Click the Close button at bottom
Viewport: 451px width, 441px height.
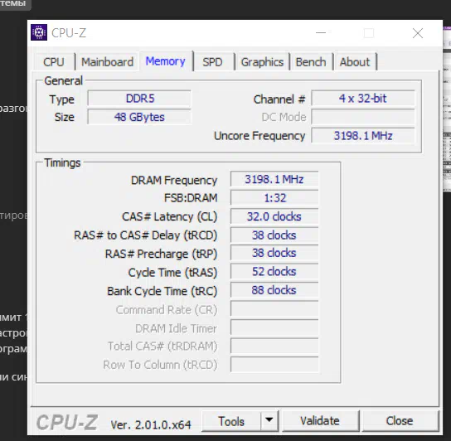[400, 421]
